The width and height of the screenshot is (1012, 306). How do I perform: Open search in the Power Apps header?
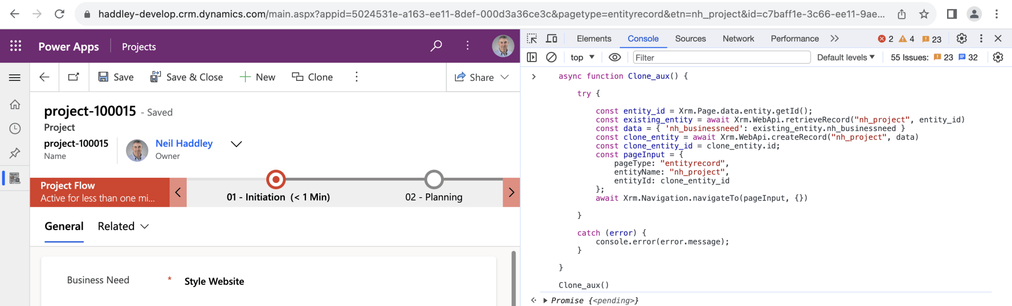click(x=436, y=46)
